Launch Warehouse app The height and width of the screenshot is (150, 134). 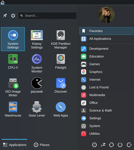point(13,111)
